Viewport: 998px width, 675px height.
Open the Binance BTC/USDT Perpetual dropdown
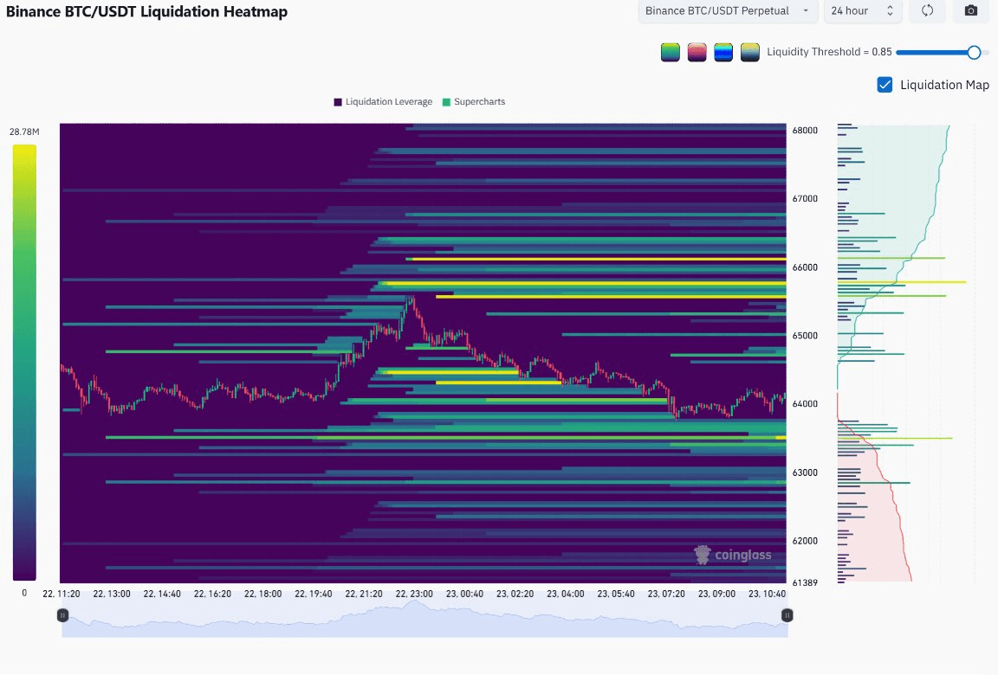[x=728, y=10]
